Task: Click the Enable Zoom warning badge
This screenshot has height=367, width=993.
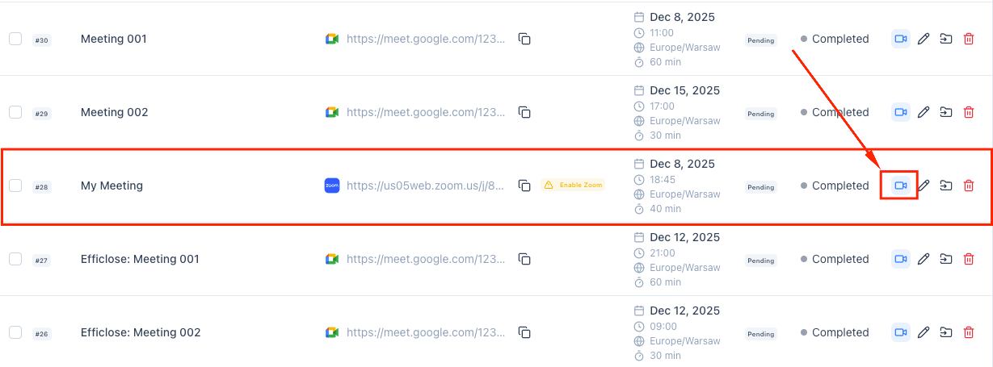Action: tap(573, 185)
